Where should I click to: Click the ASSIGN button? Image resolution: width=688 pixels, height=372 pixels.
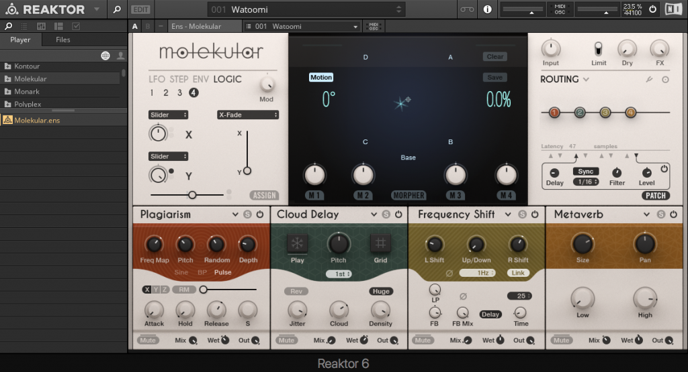(265, 195)
